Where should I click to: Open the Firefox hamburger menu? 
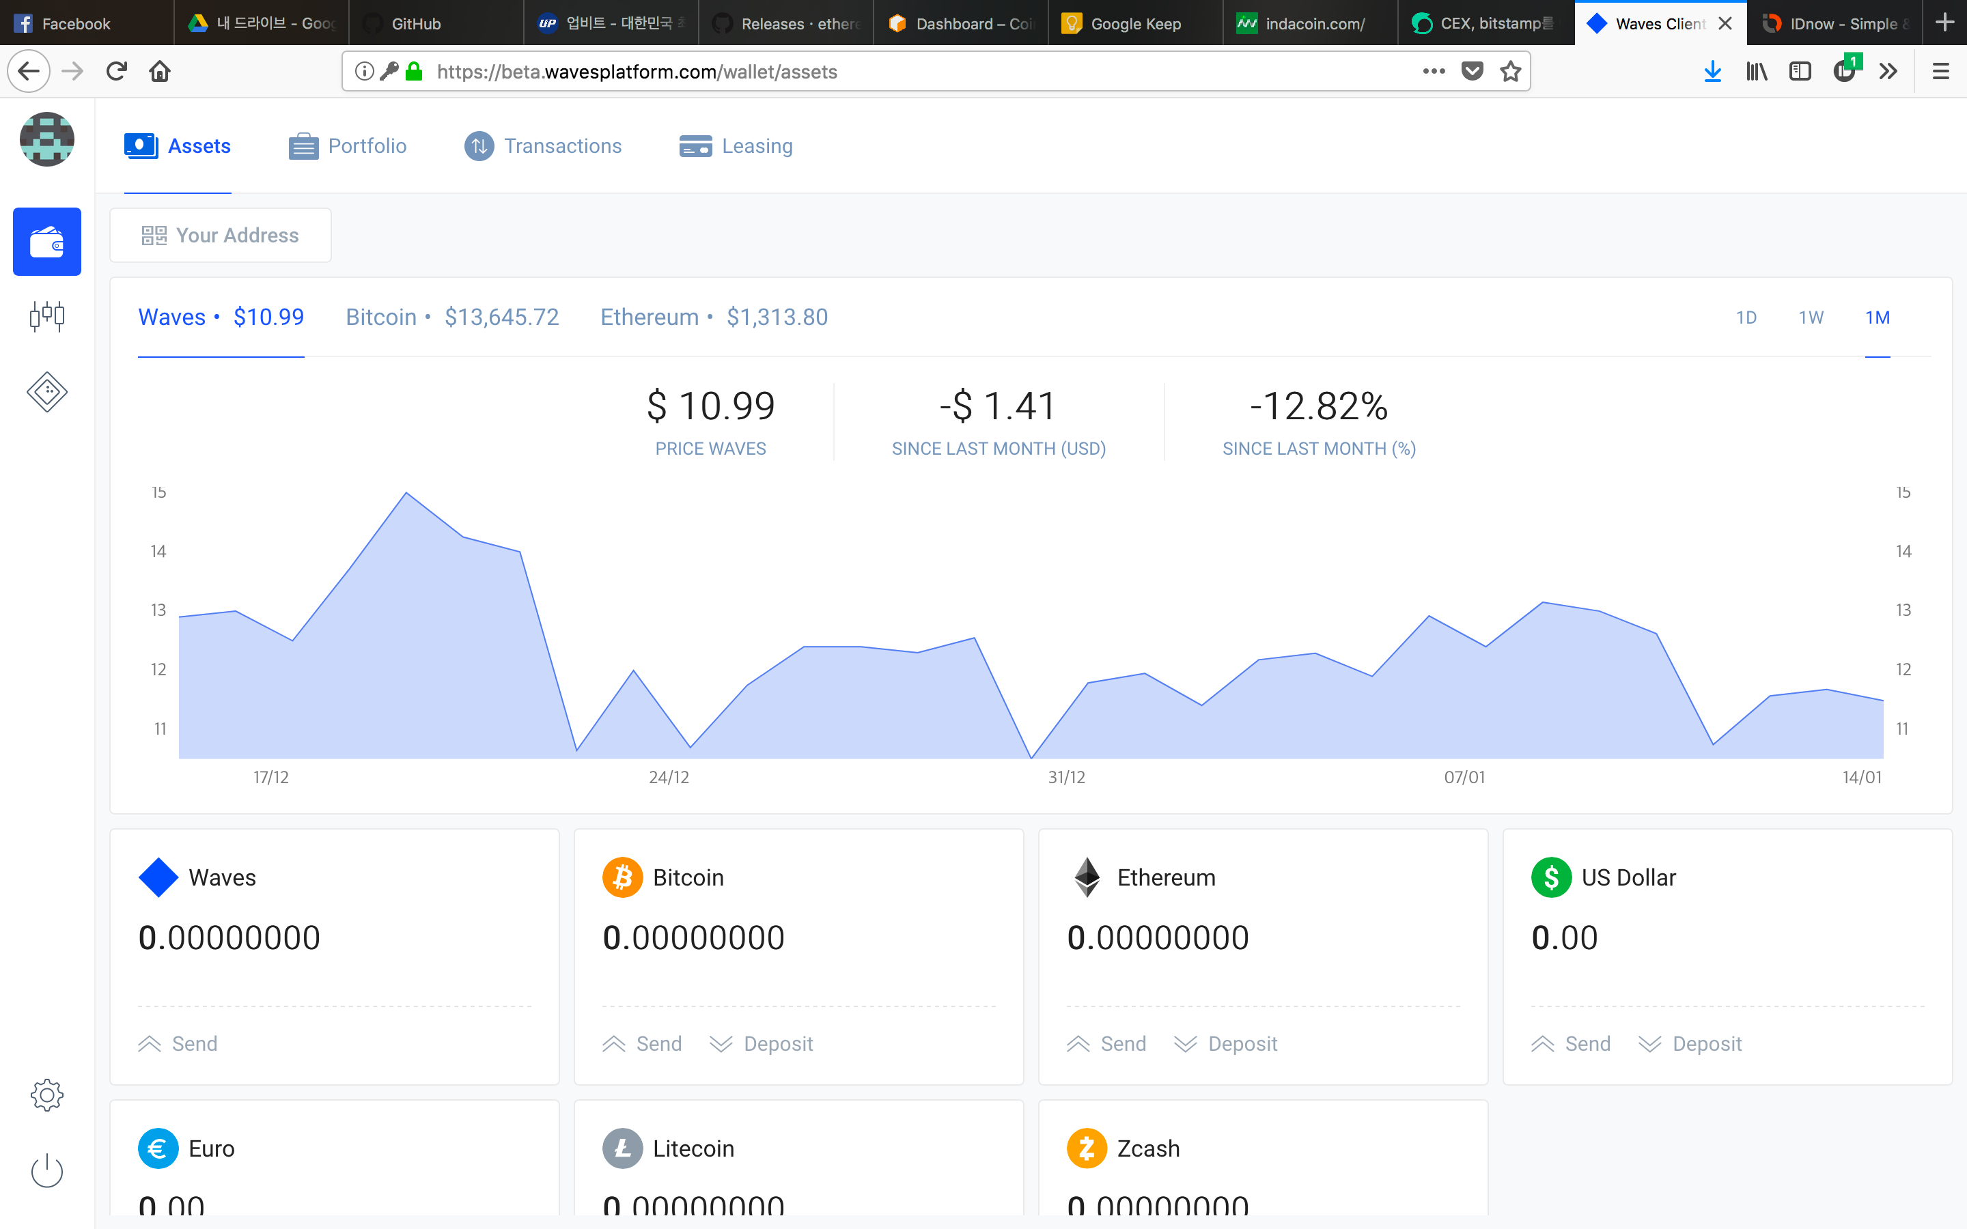[x=1941, y=72]
